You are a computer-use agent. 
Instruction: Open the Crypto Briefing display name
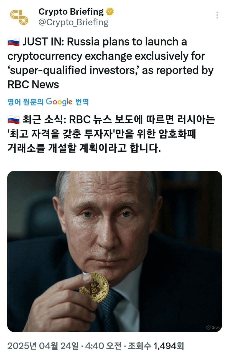(71, 12)
